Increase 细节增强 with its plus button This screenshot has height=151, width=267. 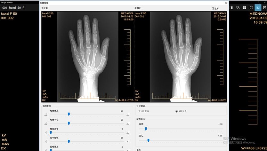128,141
